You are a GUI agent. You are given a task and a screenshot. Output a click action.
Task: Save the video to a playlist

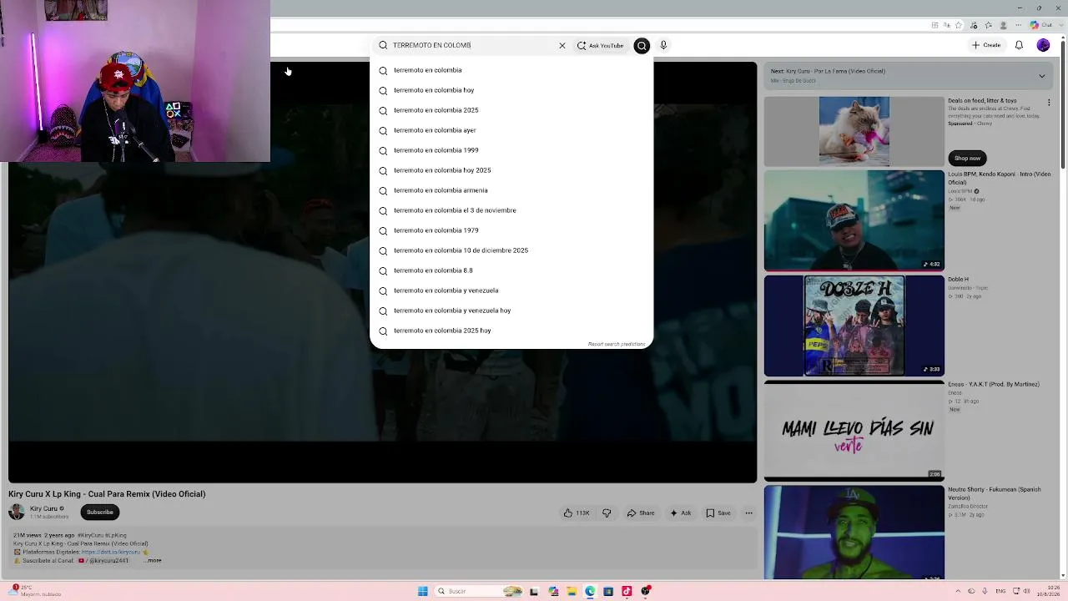pos(718,513)
